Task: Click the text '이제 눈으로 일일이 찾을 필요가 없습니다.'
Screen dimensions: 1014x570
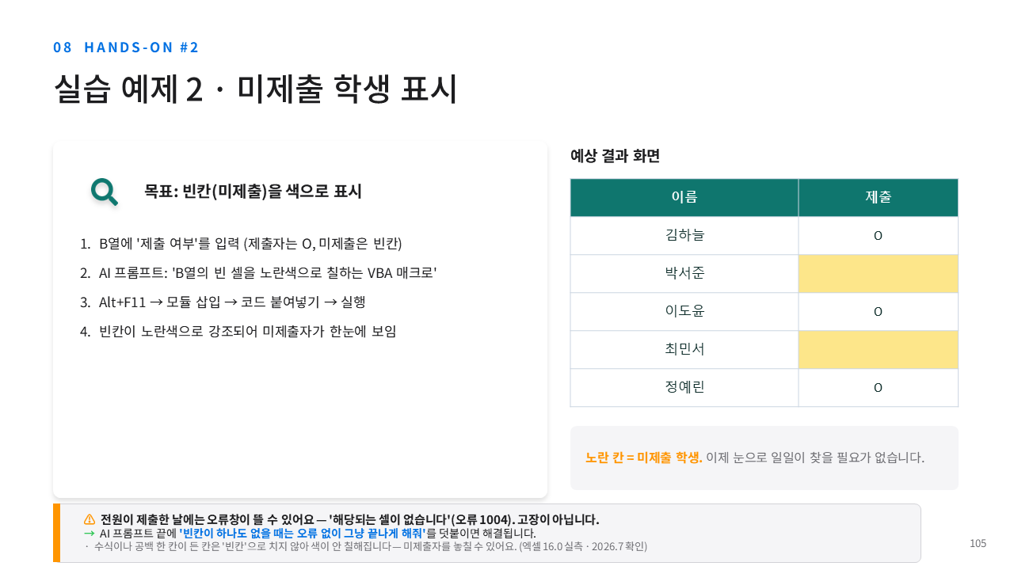Action: 815,458
